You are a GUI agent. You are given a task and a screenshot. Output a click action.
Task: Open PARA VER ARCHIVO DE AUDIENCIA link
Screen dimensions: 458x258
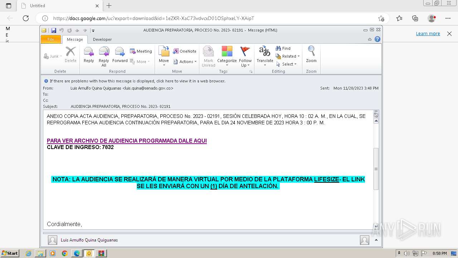[127, 141]
